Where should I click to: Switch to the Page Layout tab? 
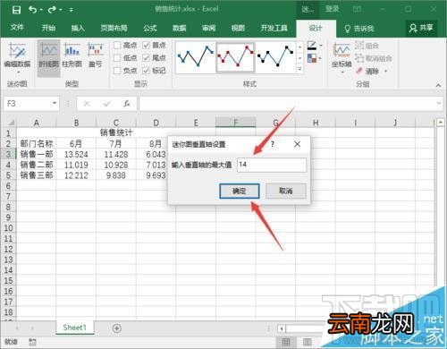(114, 29)
